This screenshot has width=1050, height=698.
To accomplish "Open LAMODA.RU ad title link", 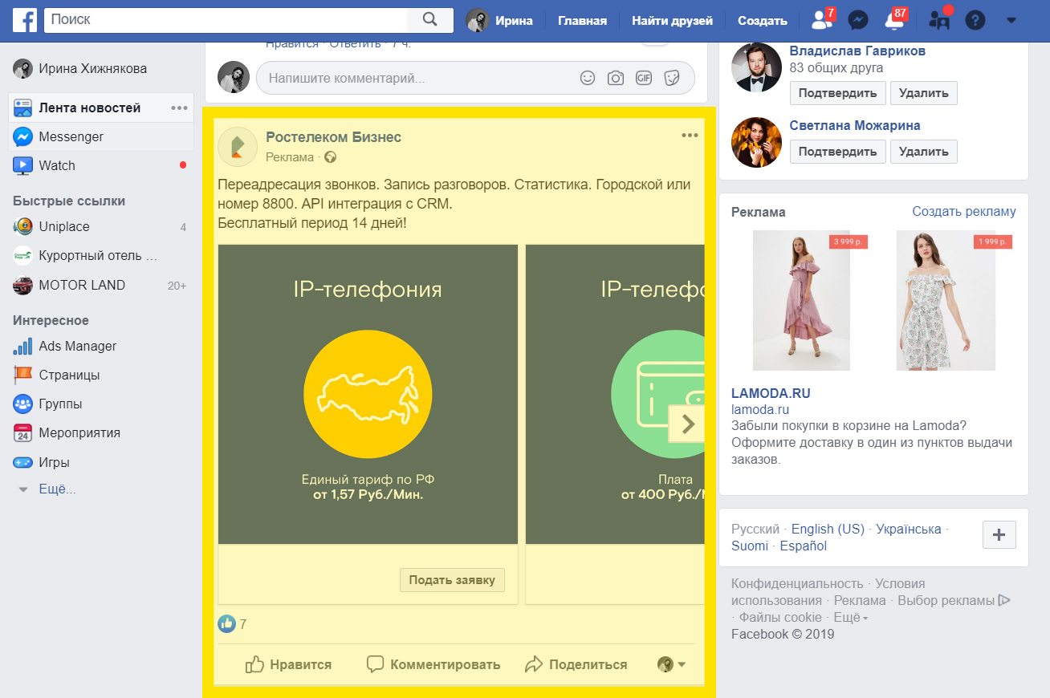I will 771,394.
